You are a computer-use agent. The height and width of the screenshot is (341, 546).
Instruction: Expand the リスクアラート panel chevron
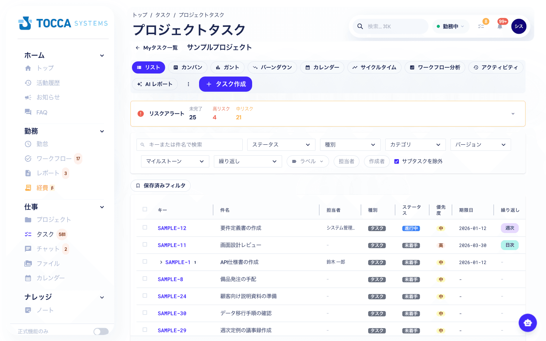point(513,114)
